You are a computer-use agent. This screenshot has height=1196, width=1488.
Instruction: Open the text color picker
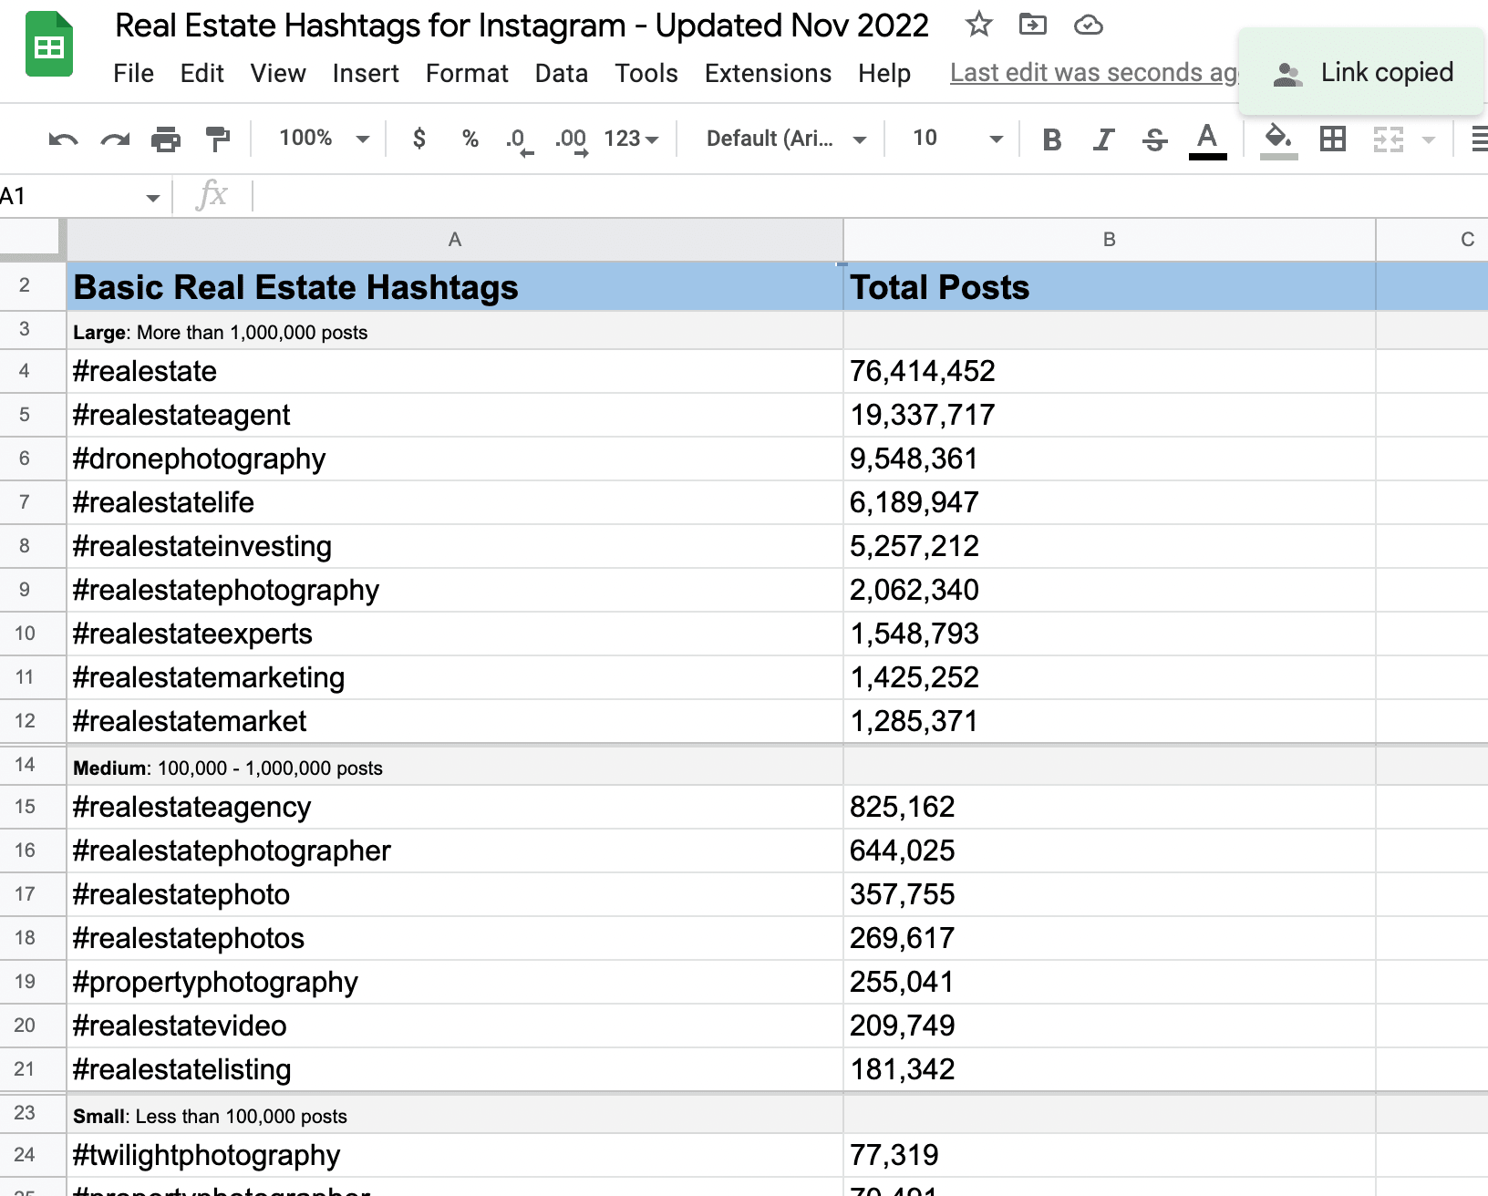1207,139
